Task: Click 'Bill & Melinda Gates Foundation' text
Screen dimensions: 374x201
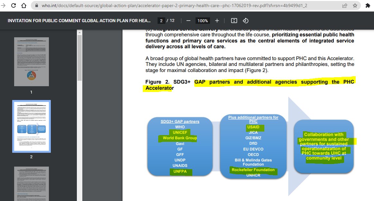Action: pos(253,162)
